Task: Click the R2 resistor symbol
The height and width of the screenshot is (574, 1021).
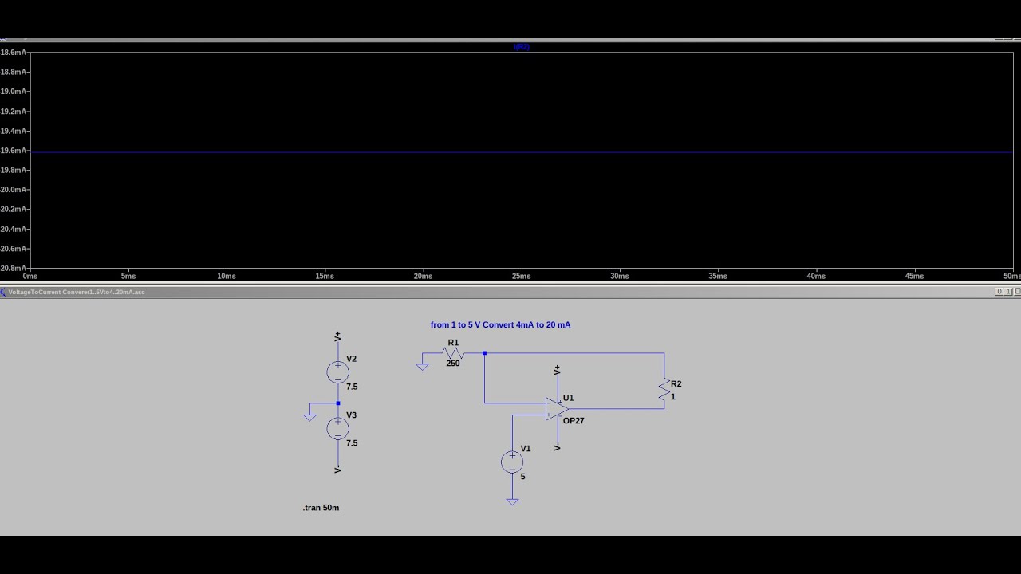Action: (664, 390)
